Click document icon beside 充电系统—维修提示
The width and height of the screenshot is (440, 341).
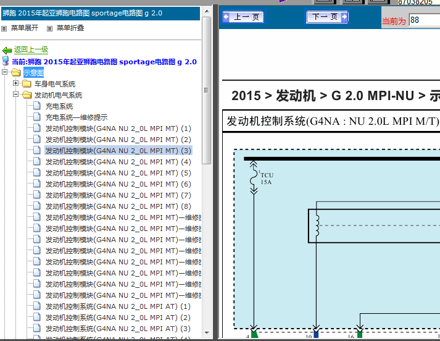click(x=37, y=117)
